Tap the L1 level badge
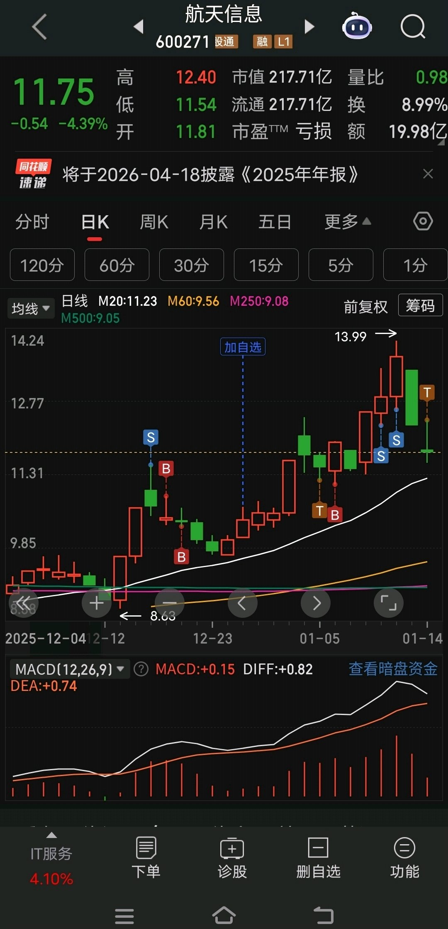The height and width of the screenshot is (929, 448). tap(284, 42)
